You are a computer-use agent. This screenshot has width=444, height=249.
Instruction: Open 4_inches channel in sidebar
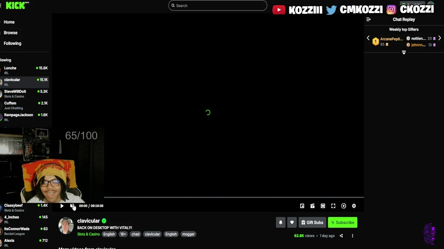[24, 219]
